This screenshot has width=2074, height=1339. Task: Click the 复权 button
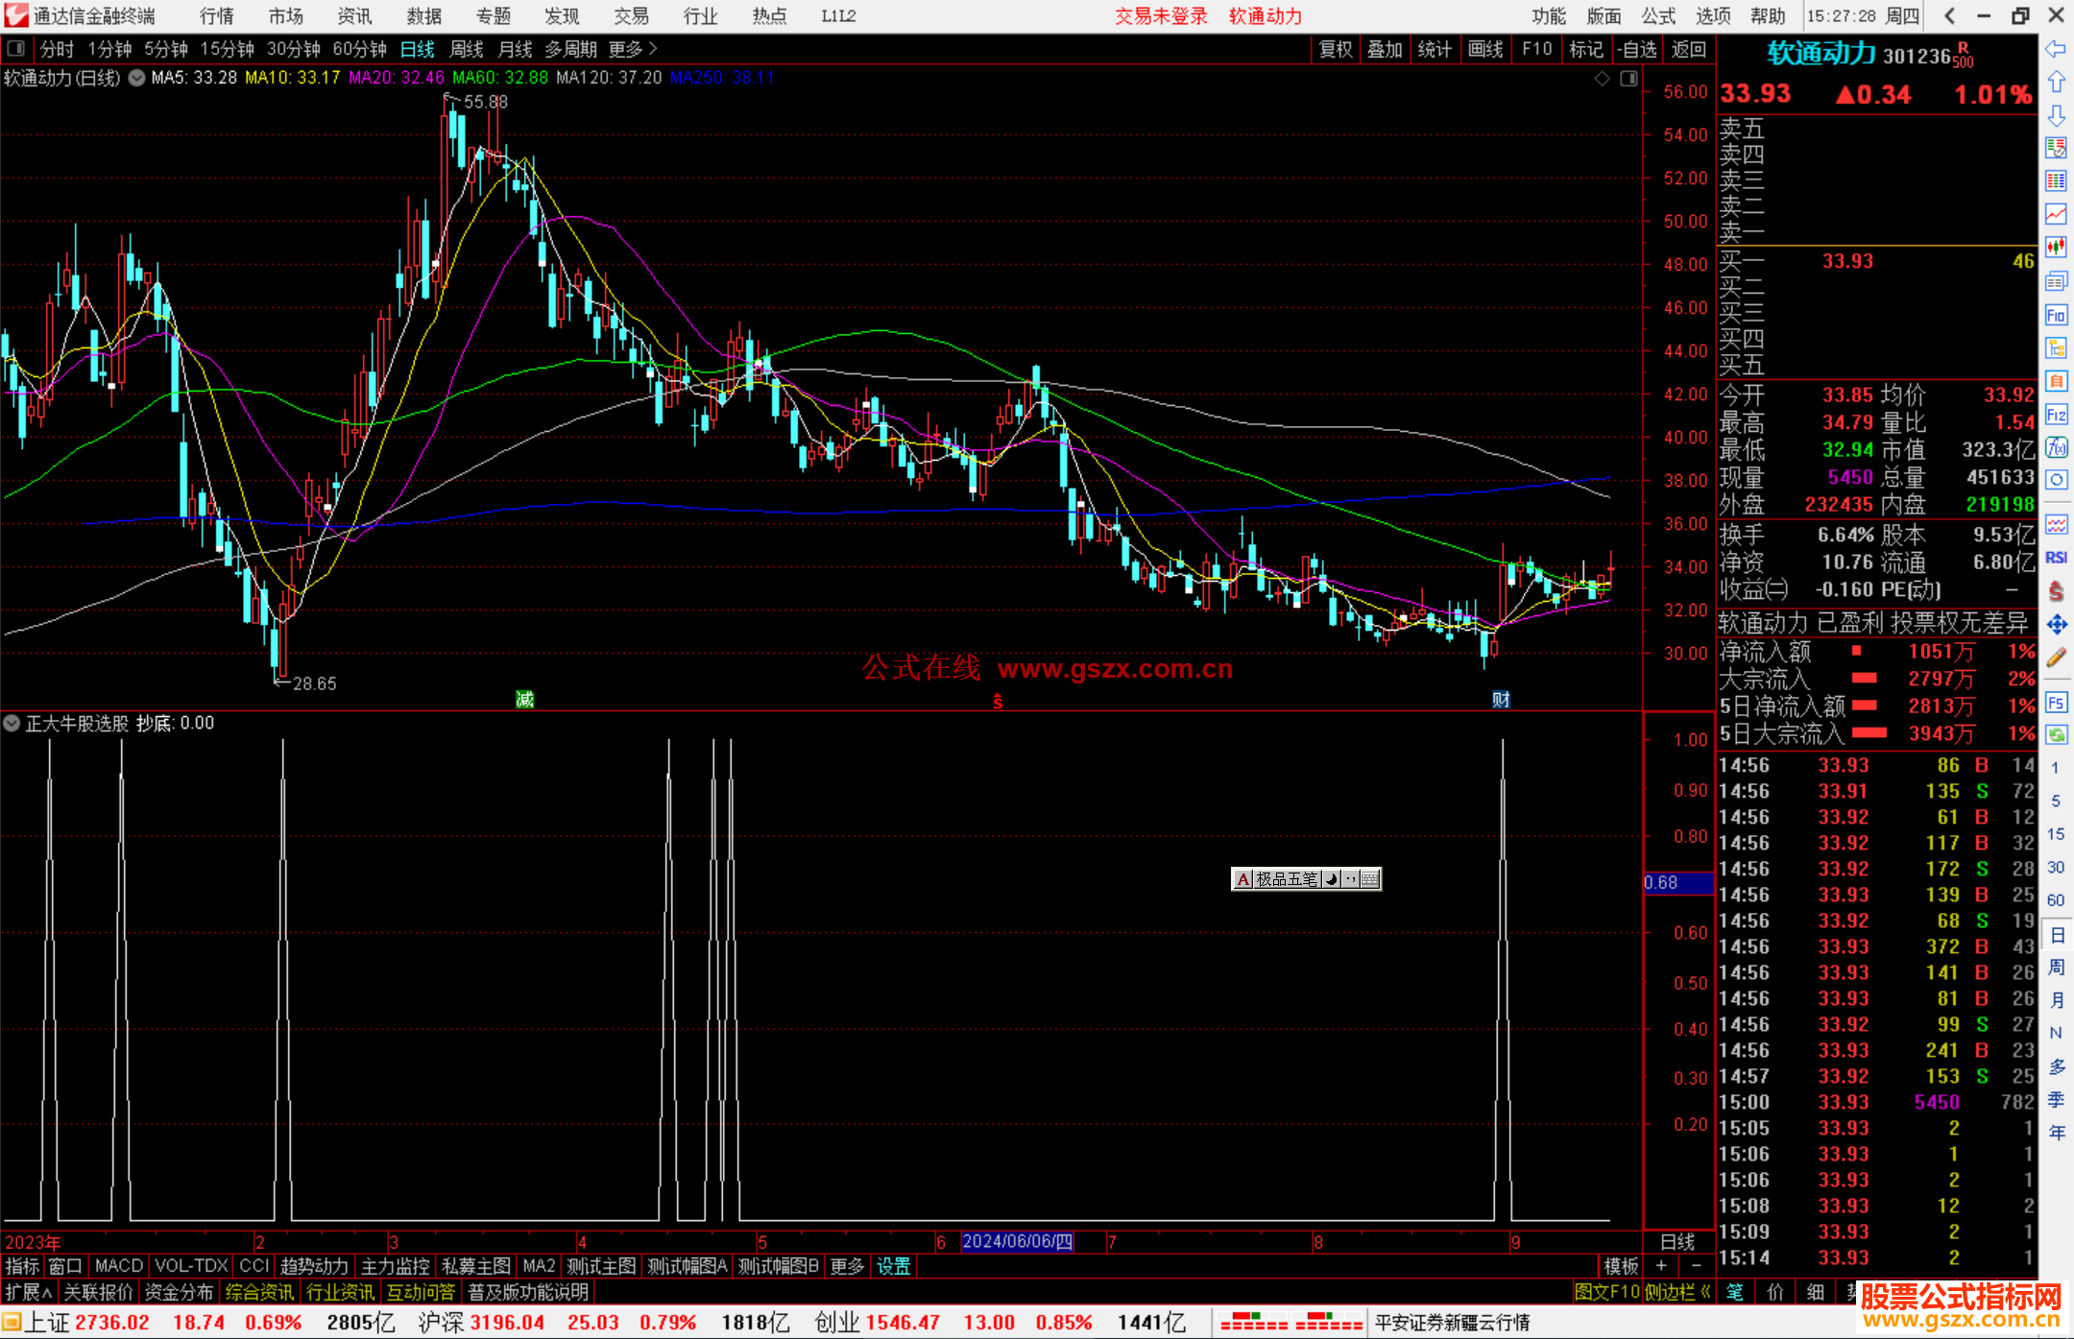click(x=1335, y=49)
